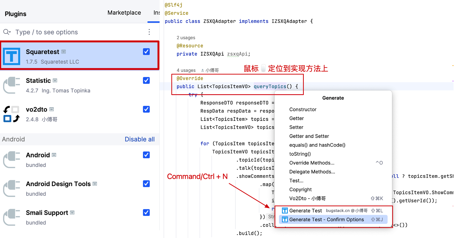Click the small page icon beside Squaretest name
The height and width of the screenshot is (238, 457).
pos(64,52)
